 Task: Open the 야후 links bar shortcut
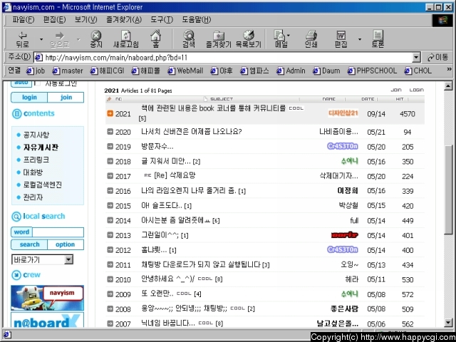tap(222, 71)
